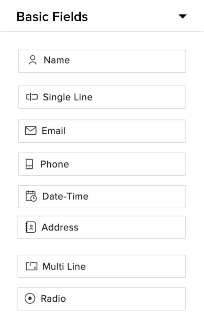Screen dimensions: 204x327
Task: Add a Single Line field
Action: click(68, 97)
